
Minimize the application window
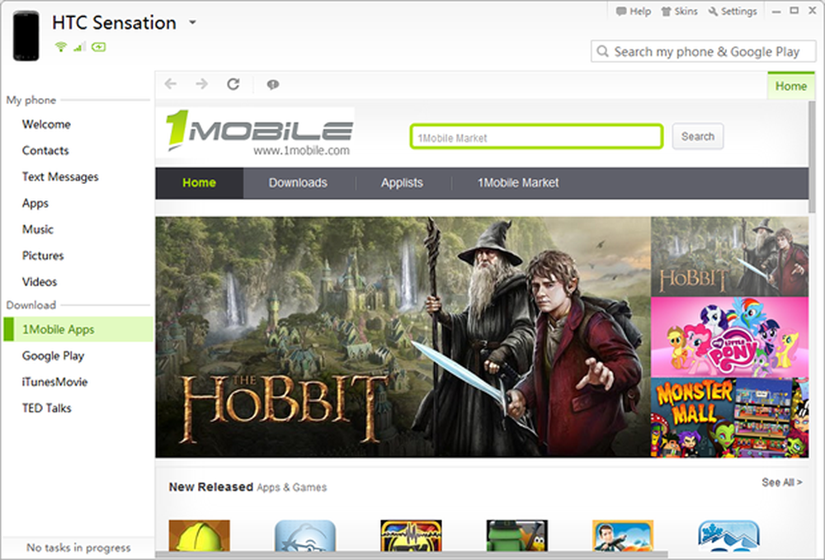[x=776, y=11]
